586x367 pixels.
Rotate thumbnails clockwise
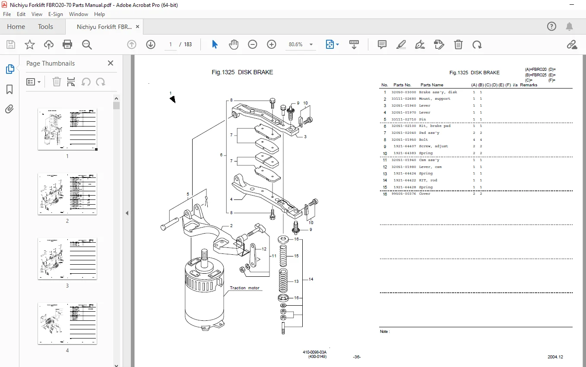[101, 82]
